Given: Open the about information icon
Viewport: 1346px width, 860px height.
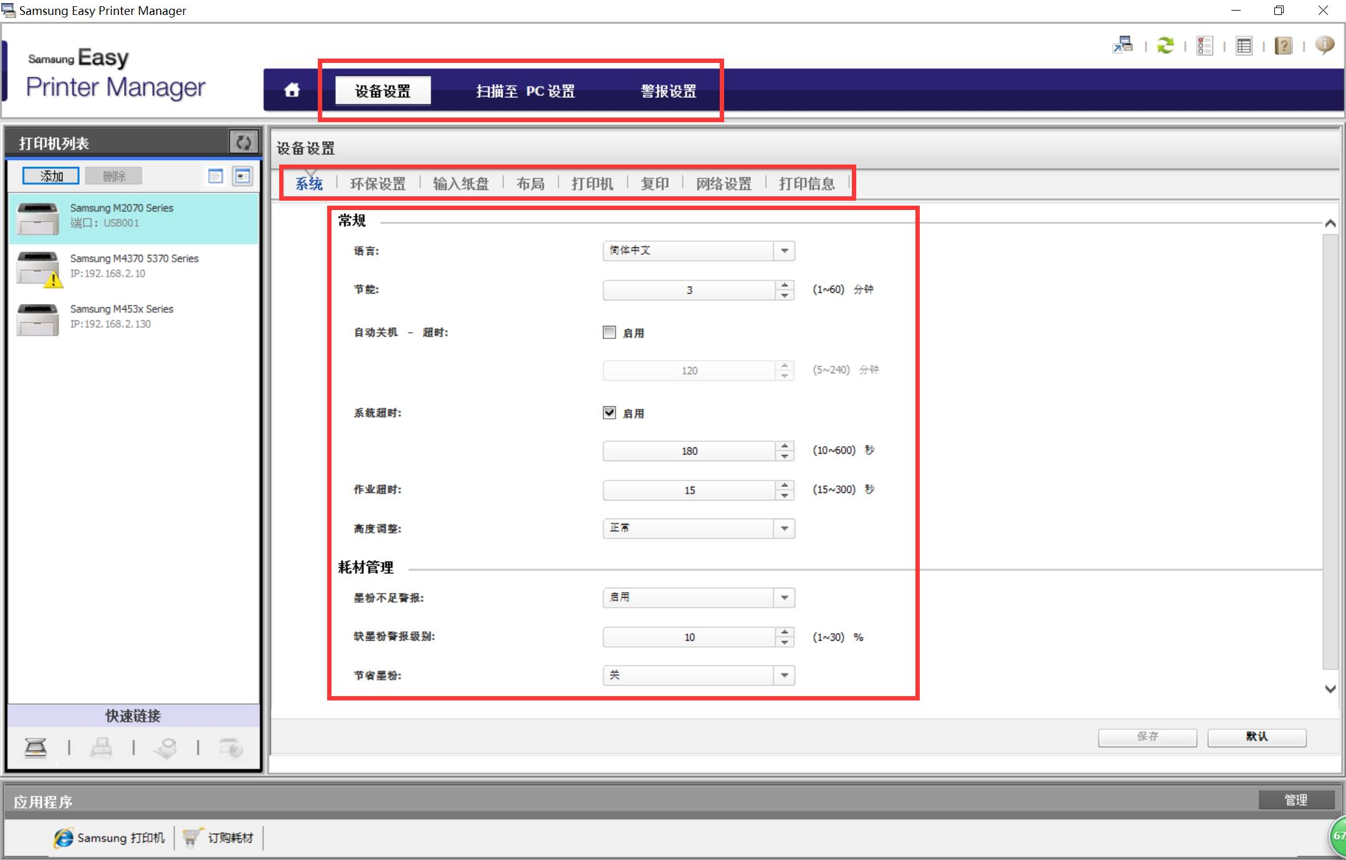Looking at the screenshot, I should 1324,45.
